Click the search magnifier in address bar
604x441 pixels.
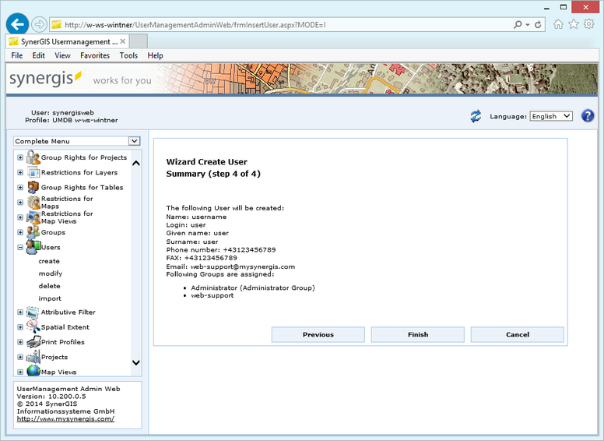518,25
